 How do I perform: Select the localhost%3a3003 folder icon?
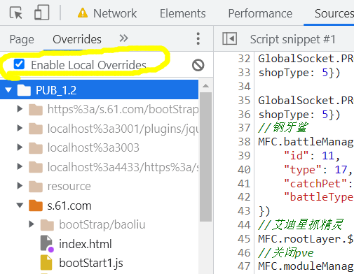(36, 148)
